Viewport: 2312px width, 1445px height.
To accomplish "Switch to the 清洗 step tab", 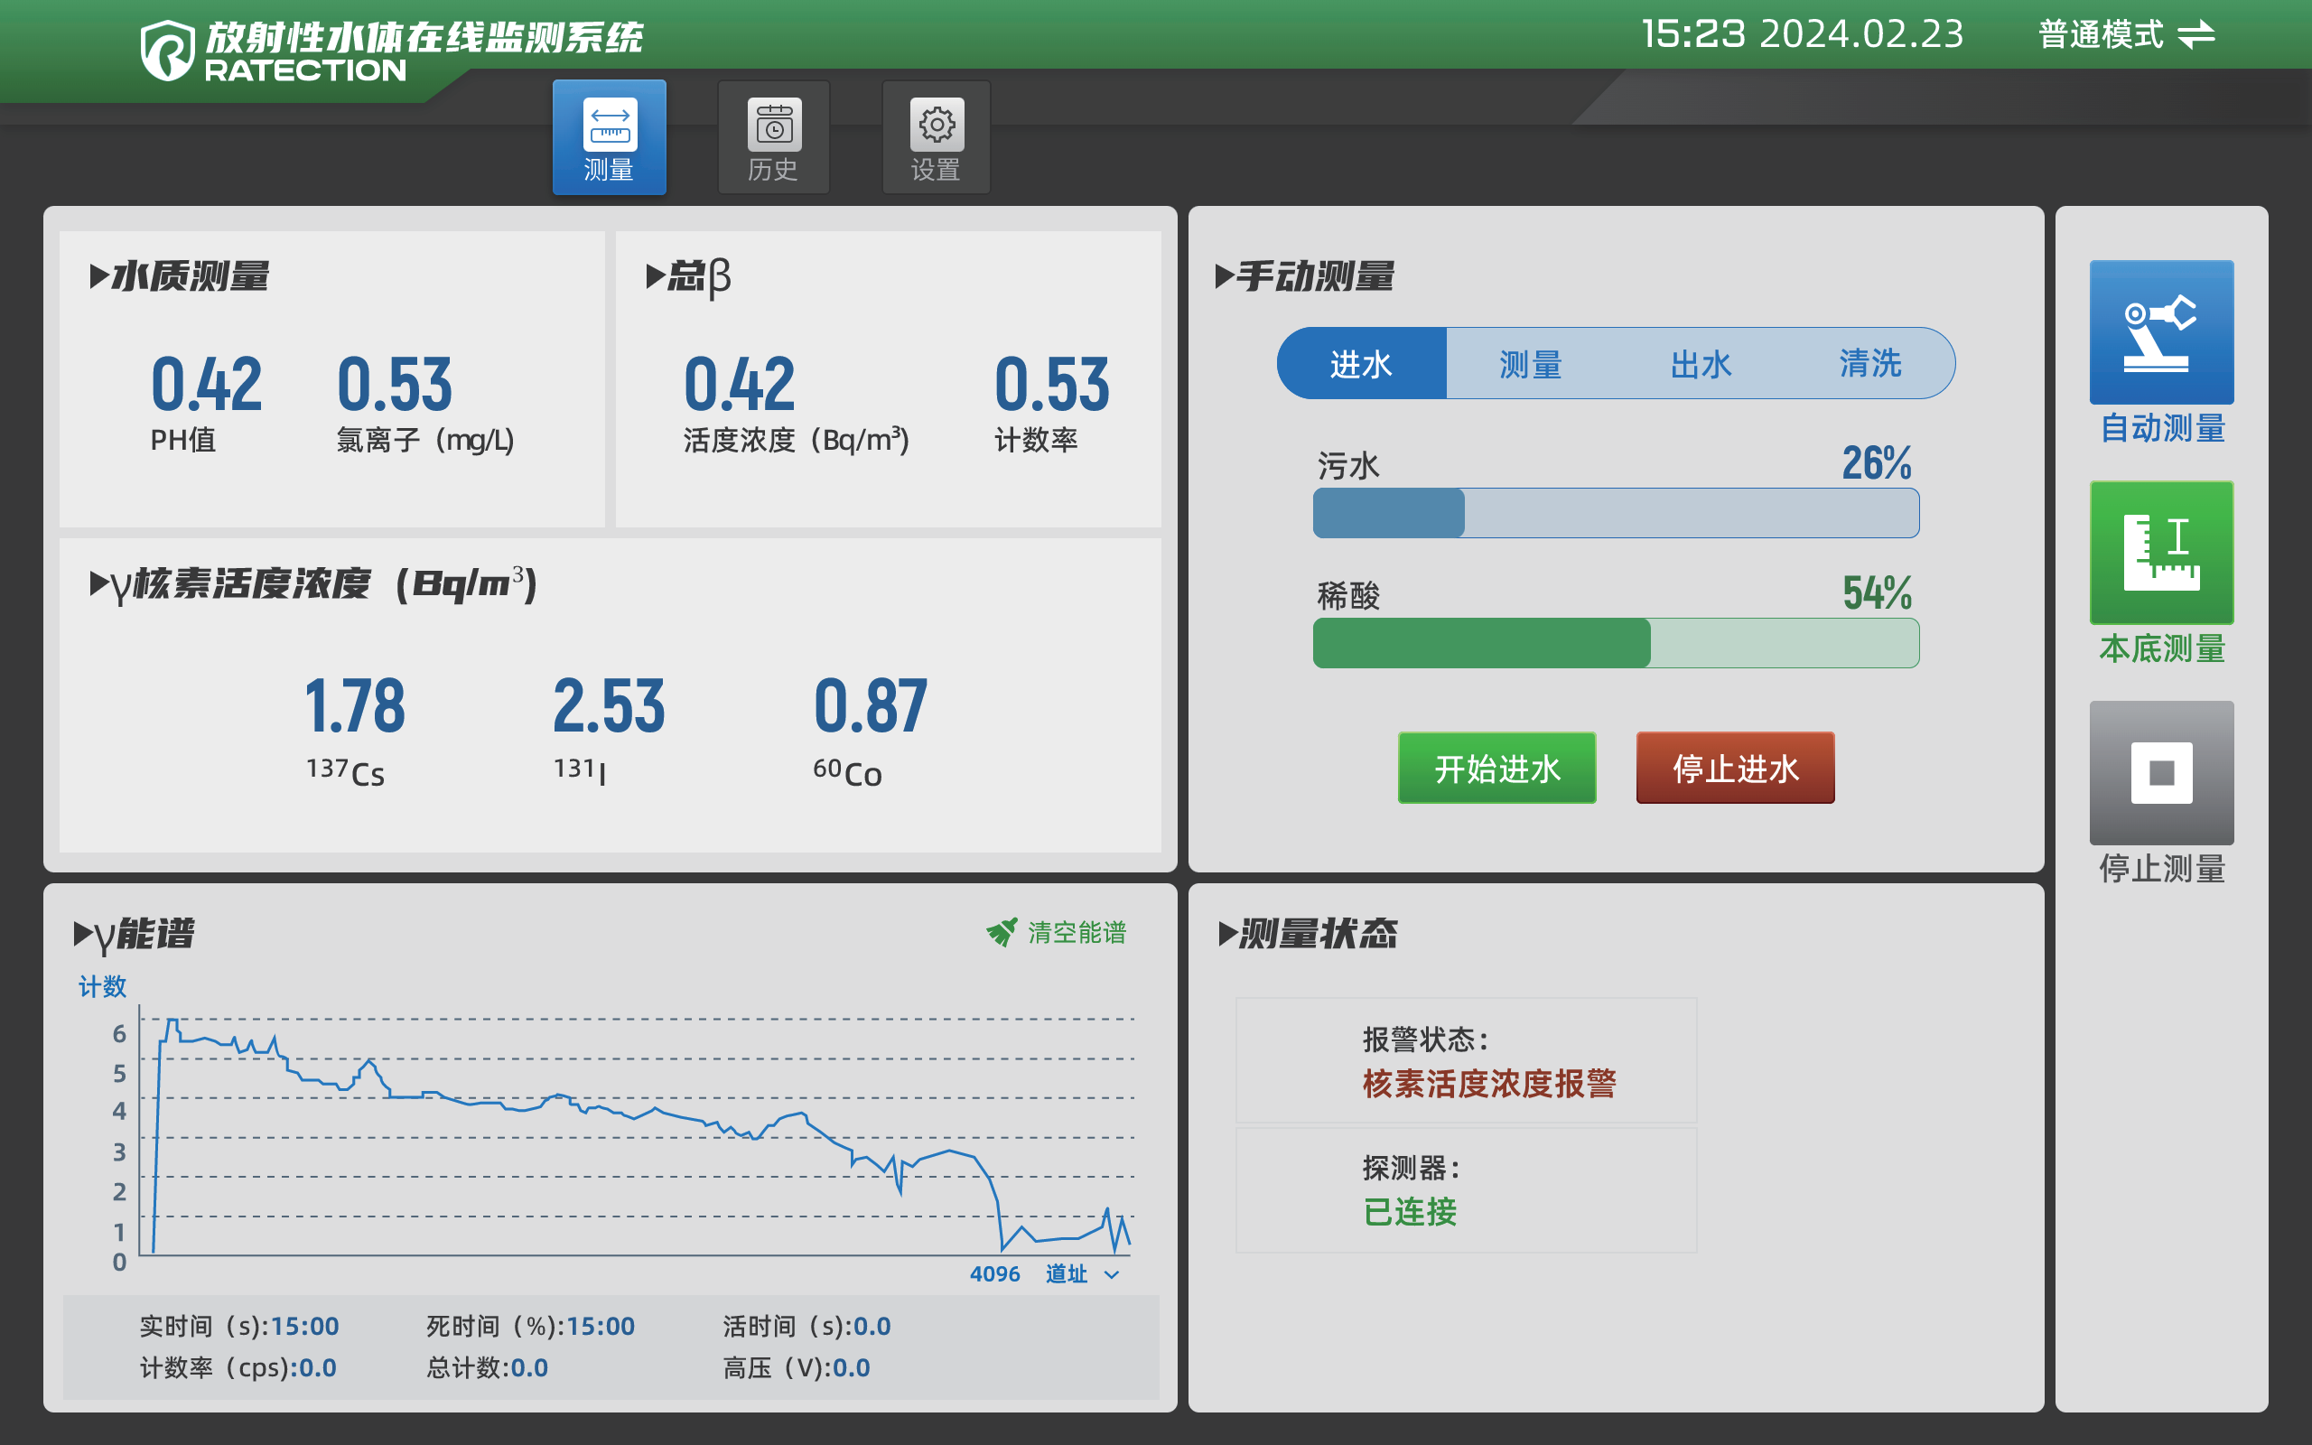I will point(1869,364).
